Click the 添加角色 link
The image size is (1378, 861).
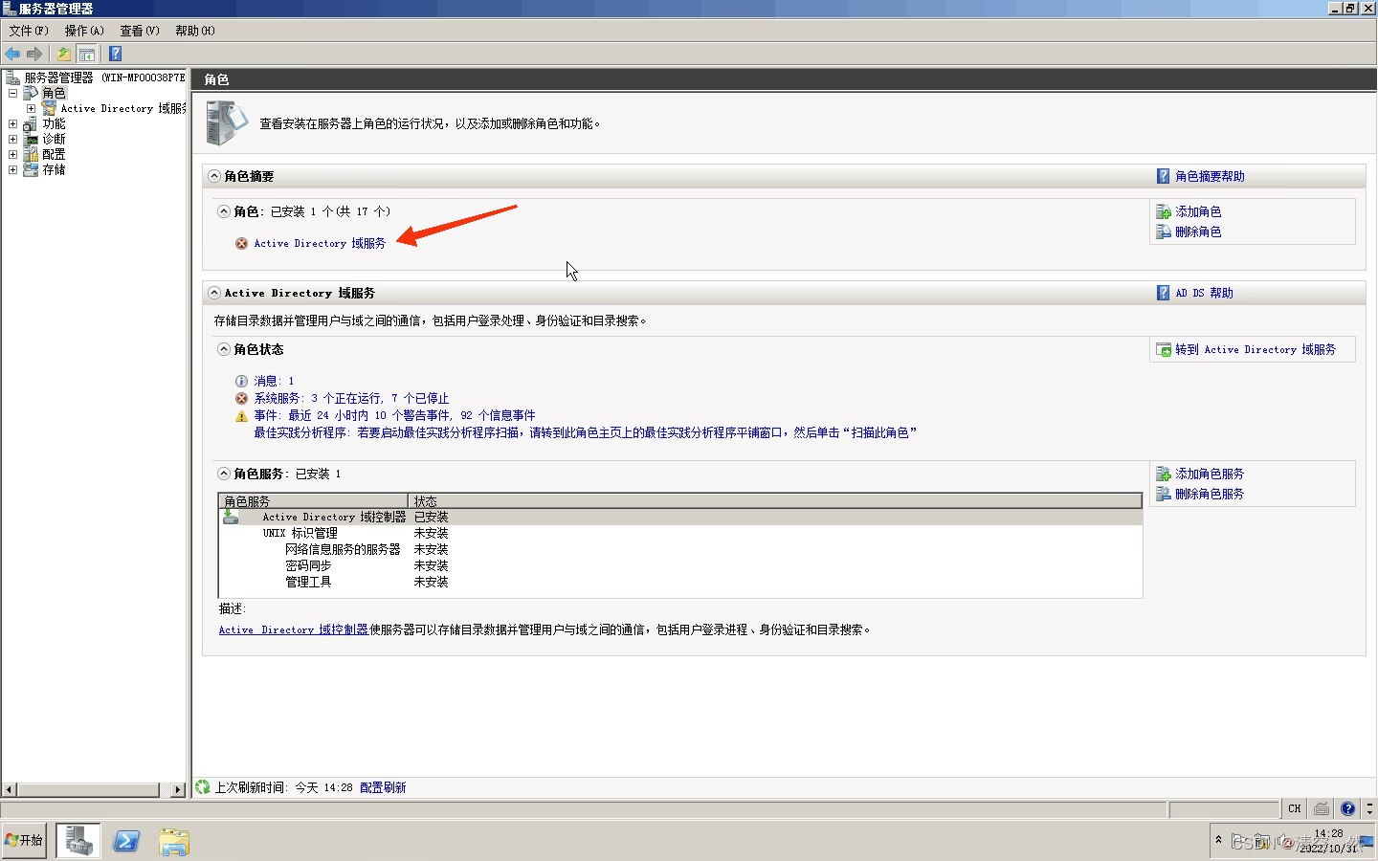point(1198,211)
